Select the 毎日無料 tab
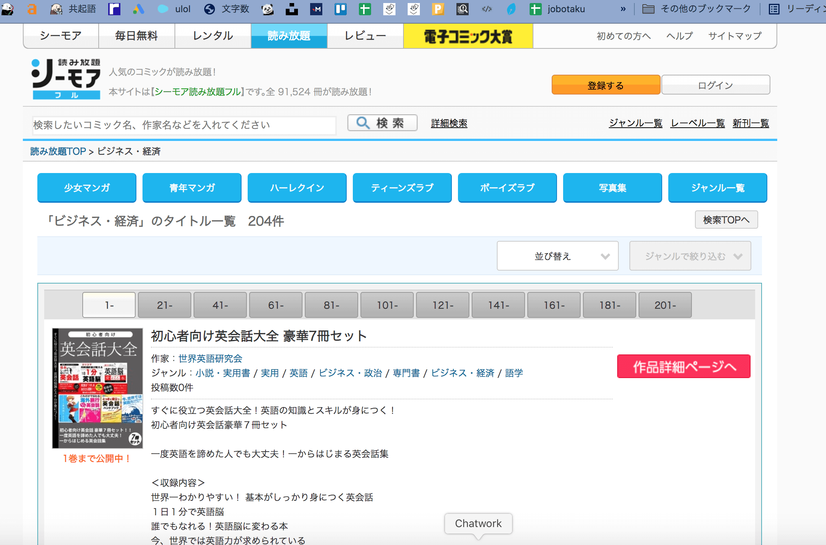The image size is (826, 545). coord(137,36)
